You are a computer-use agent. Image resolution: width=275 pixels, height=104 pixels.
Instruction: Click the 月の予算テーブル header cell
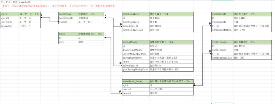(x=171, y=14)
